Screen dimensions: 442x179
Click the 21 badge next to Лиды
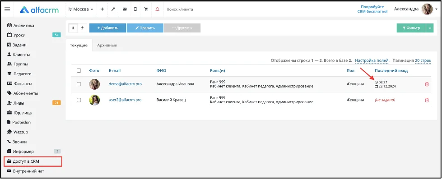[x=56, y=103]
